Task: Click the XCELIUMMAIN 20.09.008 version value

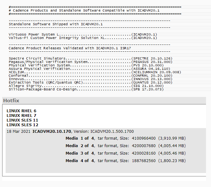Action: coord(156,72)
